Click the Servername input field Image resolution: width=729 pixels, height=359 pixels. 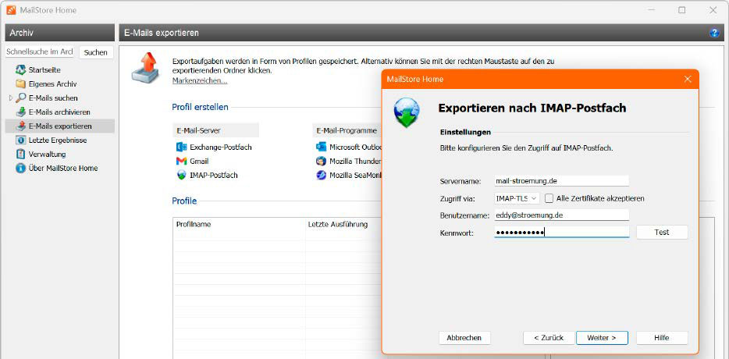tap(562, 181)
